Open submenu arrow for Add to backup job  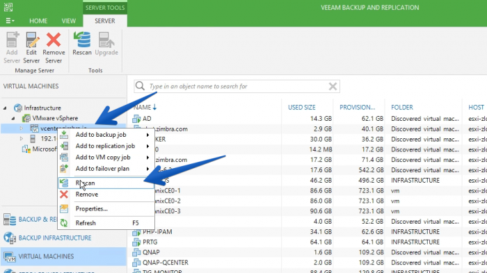point(147,135)
